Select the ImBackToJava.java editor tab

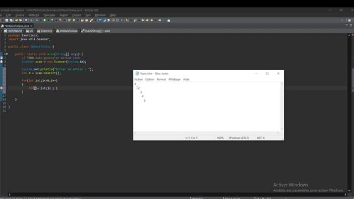[17, 26]
